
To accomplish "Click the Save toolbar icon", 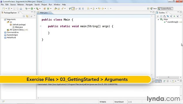I will (14, 9).
